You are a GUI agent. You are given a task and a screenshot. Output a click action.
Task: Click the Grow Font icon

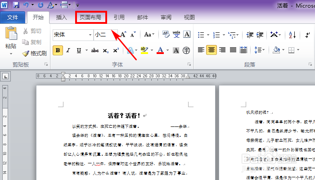tap(123, 34)
